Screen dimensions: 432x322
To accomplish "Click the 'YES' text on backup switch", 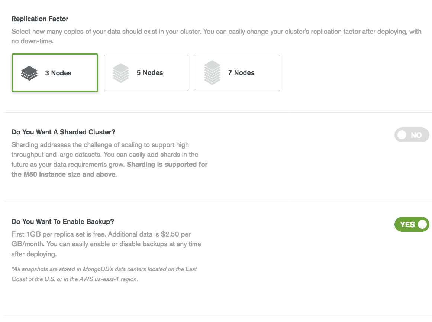I will click(407, 225).
